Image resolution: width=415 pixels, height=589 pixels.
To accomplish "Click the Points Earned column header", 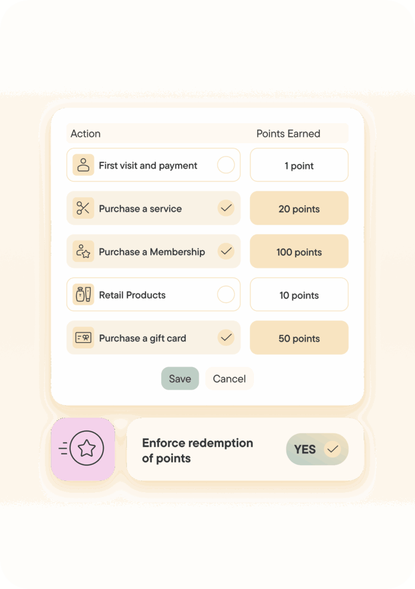I will [288, 133].
